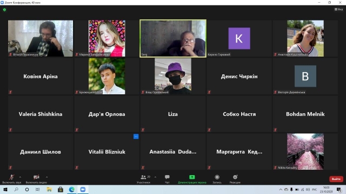
Task: Open network status icon in system tray
Action: (x=302, y=189)
